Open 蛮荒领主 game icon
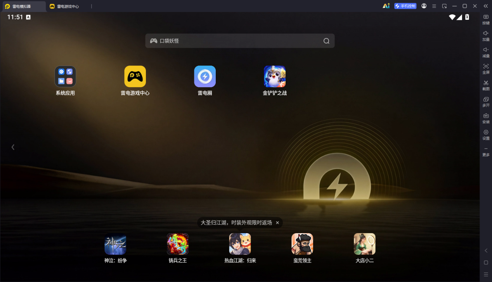This screenshot has height=282, width=492. tap(302, 244)
